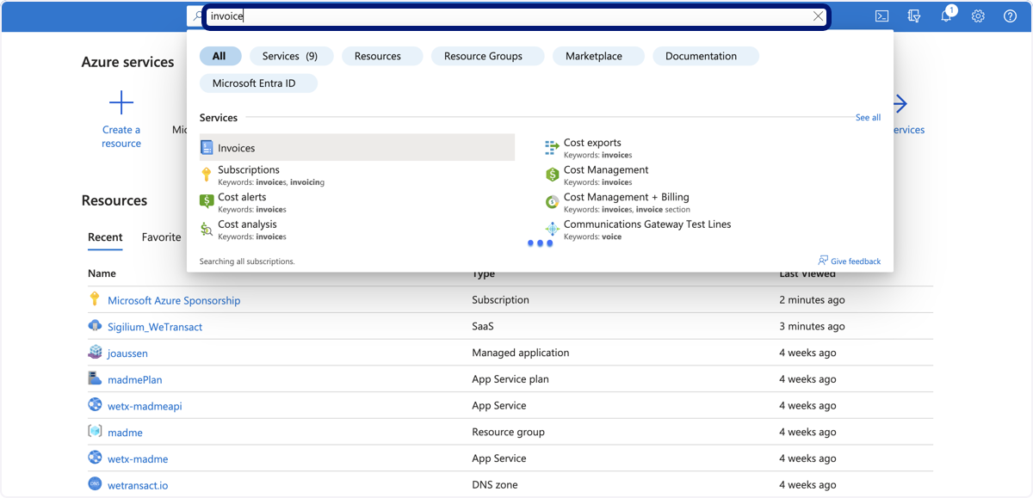Click the Microsoft Azure Sponsorship key icon
1033x498 pixels.
tap(95, 299)
